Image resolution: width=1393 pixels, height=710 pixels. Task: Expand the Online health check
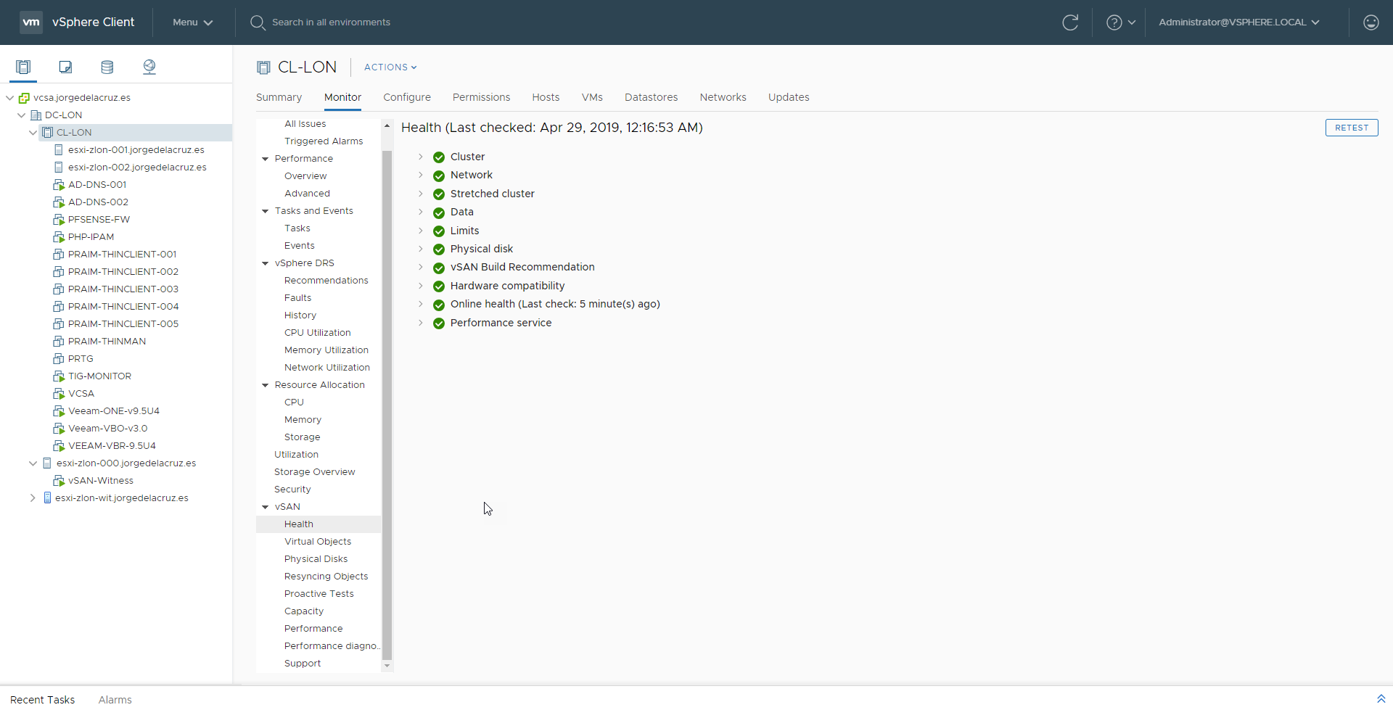[420, 304]
